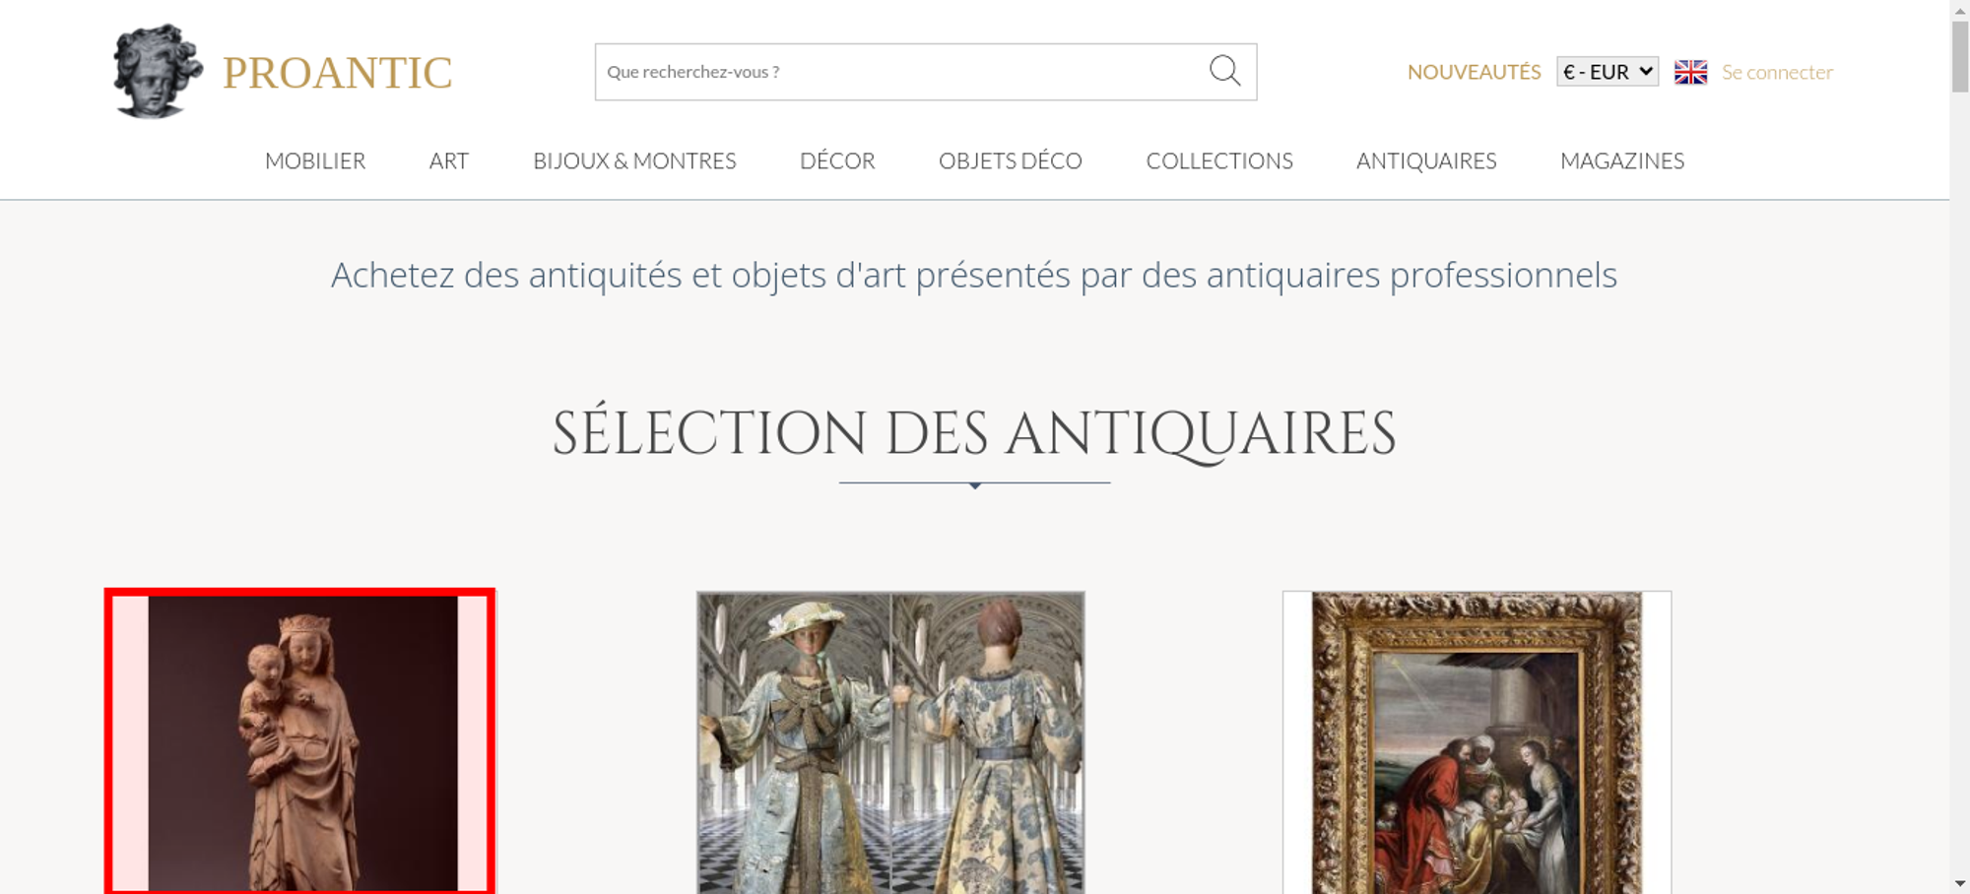Click the 'Se connecter' login link
Image resolution: width=1970 pixels, height=894 pixels.
(1777, 72)
